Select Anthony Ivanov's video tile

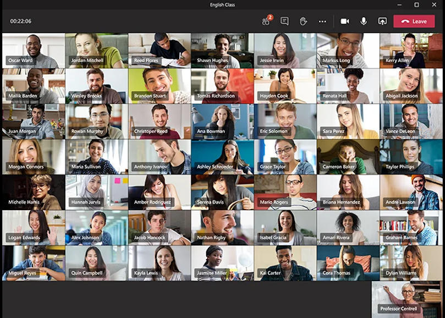coord(160,157)
